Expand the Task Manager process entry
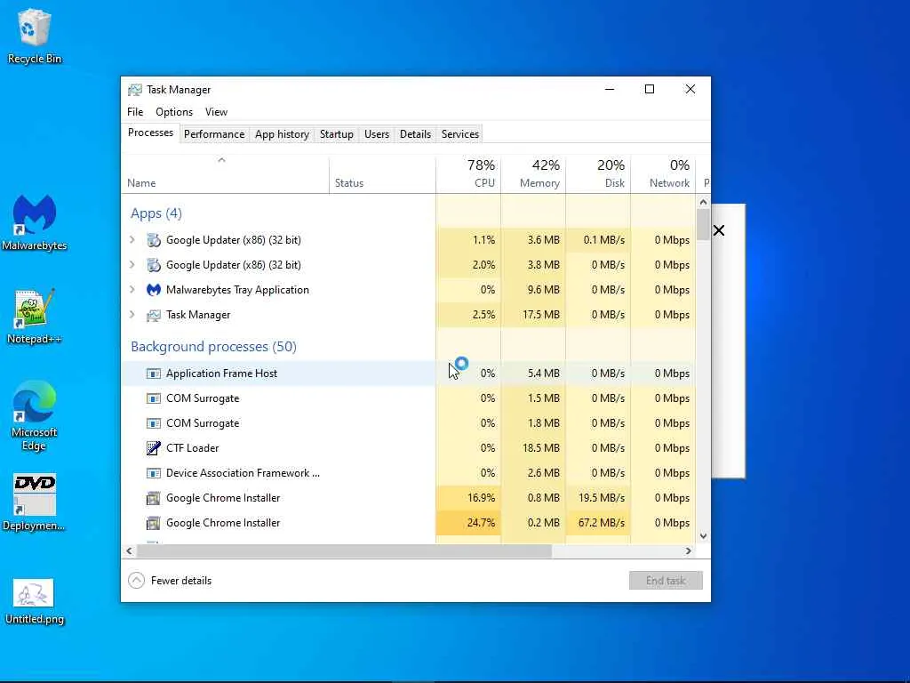910x683 pixels. (132, 315)
